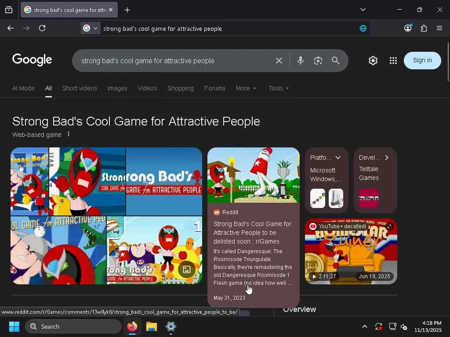Switch to AI Mode tab
The image size is (450, 337).
[x=23, y=88]
